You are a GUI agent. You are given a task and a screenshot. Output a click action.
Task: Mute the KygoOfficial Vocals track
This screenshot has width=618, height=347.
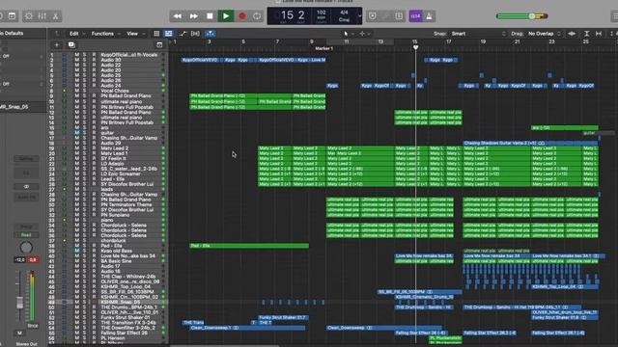pos(77,55)
